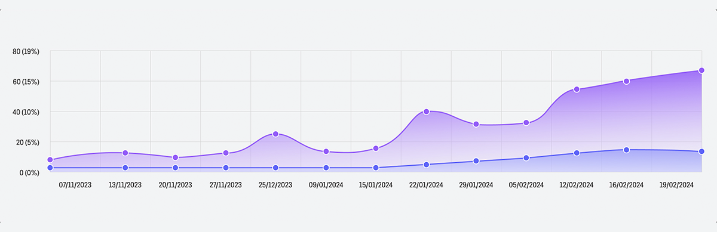The height and width of the screenshot is (232, 717).
Task: Click blue data point above 25/12/2023
Action: tap(275, 168)
